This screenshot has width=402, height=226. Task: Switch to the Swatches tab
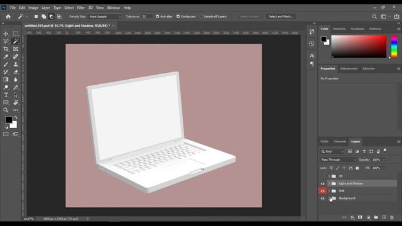tap(339, 29)
